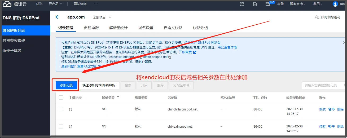Check the strike.dnspod.net. record row
Screen dimensions: 347x138
pos(61,126)
